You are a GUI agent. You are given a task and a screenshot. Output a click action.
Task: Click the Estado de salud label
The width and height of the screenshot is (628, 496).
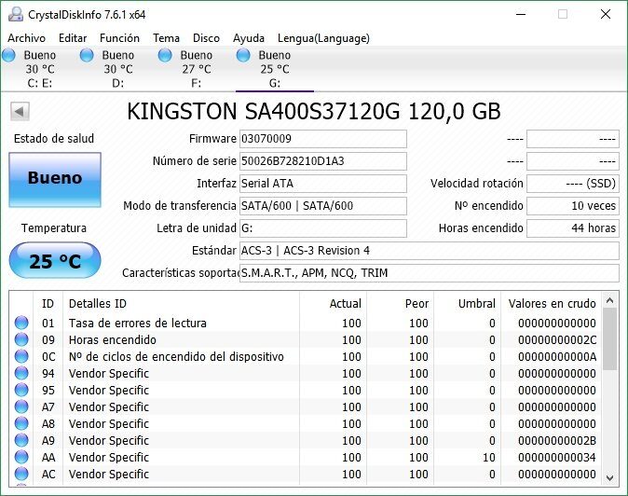[54, 139]
